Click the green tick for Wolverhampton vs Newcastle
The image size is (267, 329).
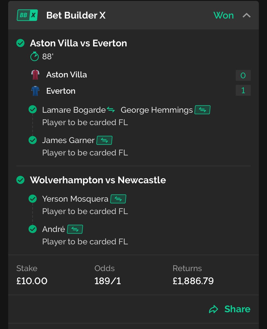pyautogui.click(x=21, y=180)
